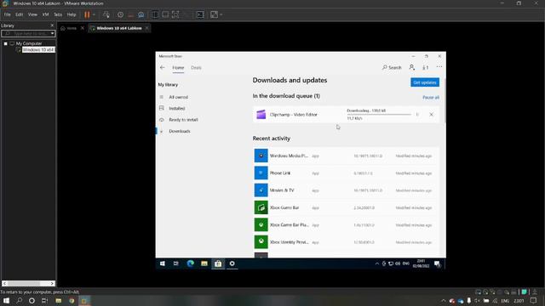The image size is (545, 306).
Task: Click the Movies & TV app icon
Action: pos(261,190)
